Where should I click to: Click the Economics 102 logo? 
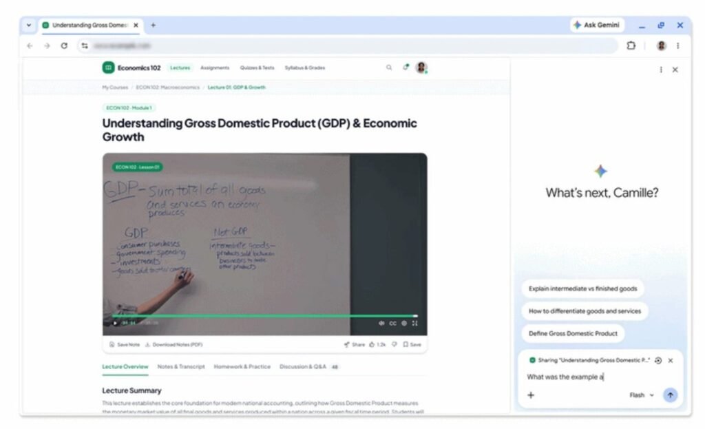131,68
